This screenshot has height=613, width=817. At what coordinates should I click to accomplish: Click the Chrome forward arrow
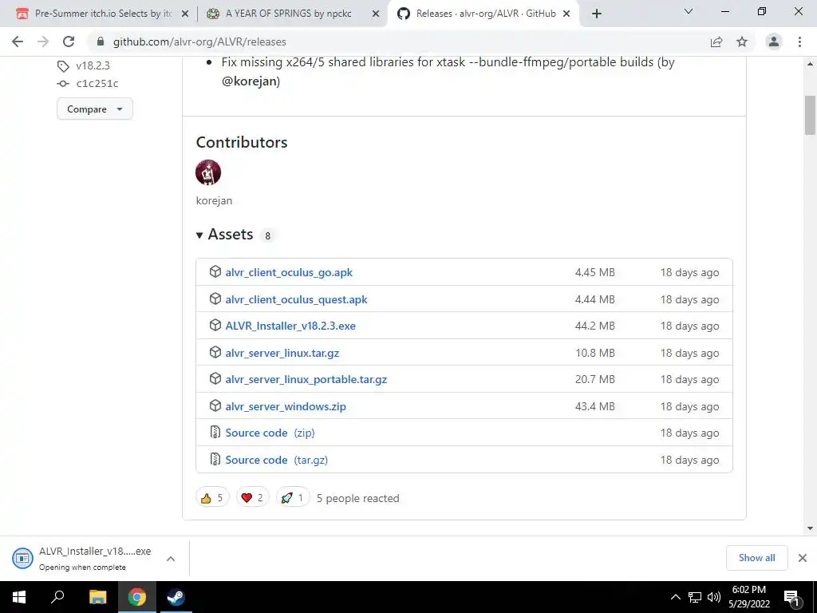43,42
